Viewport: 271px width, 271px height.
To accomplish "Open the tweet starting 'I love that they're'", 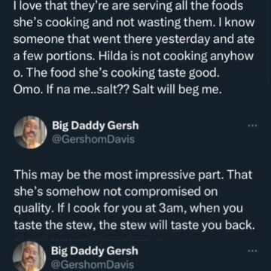I will click(134, 47).
